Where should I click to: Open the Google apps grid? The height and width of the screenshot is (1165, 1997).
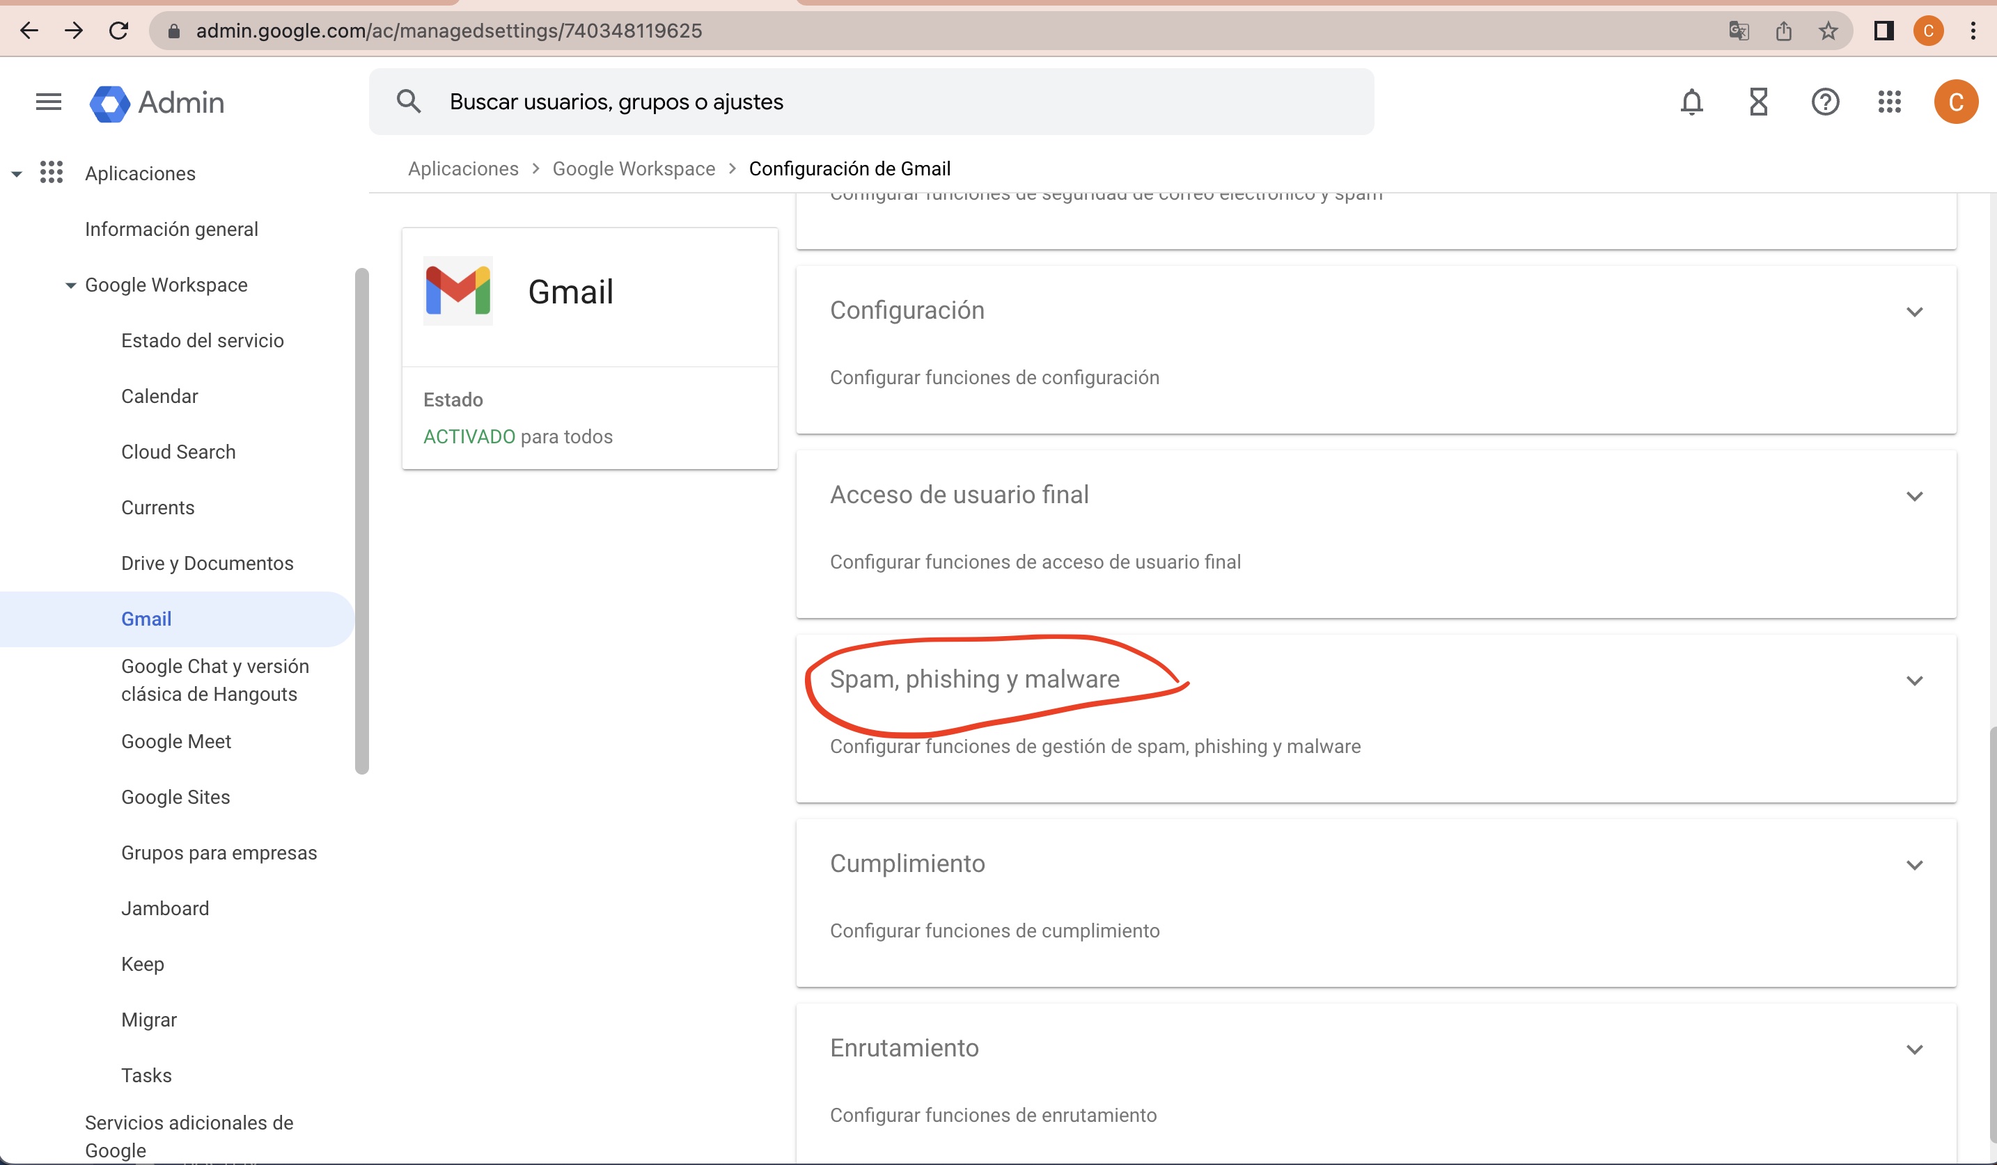tap(1890, 102)
